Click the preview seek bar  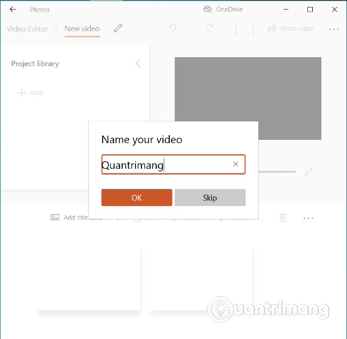277,171
